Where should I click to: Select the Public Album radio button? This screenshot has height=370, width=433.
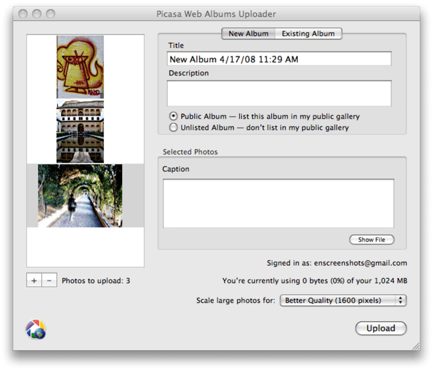[173, 116]
